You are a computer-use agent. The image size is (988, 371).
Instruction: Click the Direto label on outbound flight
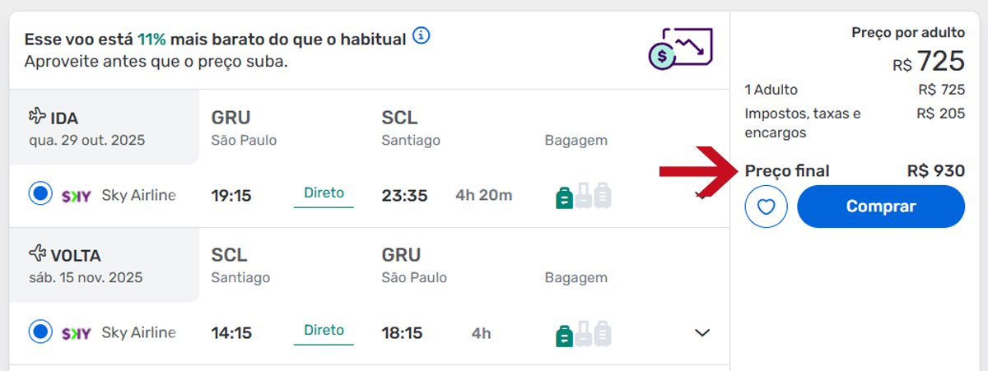coord(324,193)
